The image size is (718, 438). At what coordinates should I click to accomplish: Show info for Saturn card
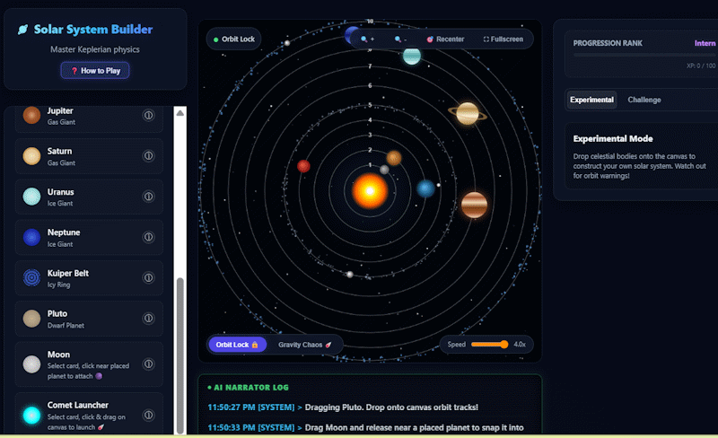148,156
